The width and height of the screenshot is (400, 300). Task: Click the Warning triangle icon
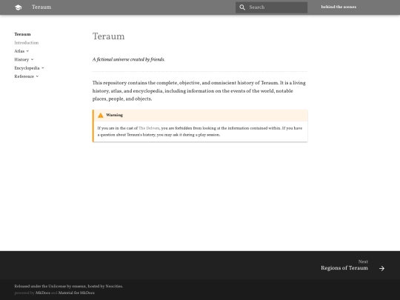pos(101,116)
